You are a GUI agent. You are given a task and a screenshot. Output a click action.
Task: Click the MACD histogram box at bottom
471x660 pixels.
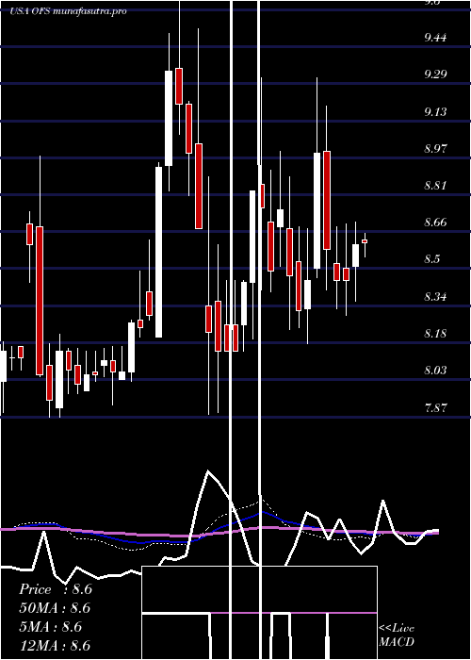pyautogui.click(x=259, y=613)
